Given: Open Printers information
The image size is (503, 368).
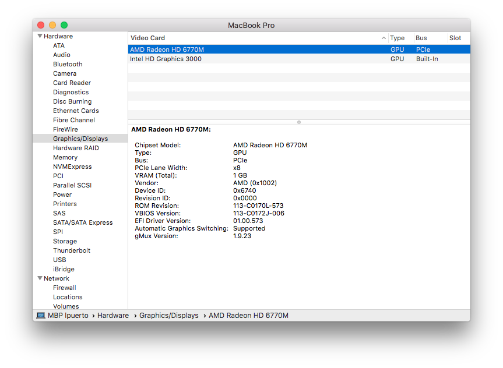Looking at the screenshot, I should pos(65,204).
